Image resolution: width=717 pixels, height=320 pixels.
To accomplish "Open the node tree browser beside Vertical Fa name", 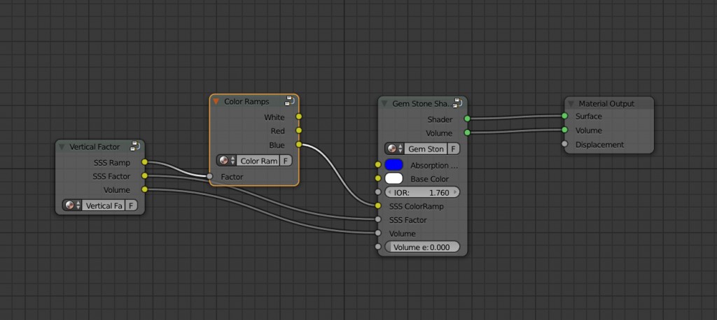I will pos(72,205).
